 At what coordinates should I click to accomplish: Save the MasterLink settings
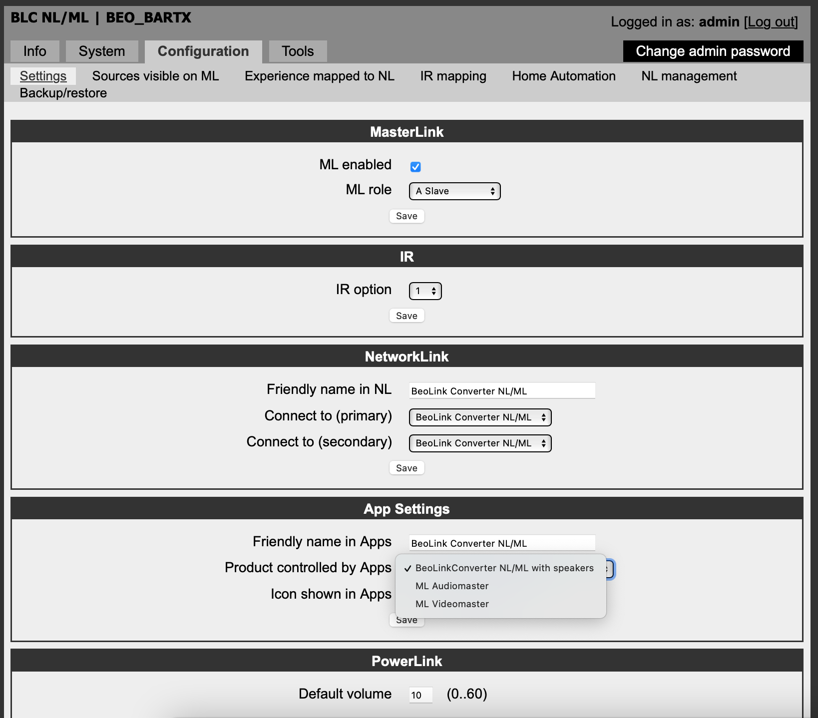[407, 216]
